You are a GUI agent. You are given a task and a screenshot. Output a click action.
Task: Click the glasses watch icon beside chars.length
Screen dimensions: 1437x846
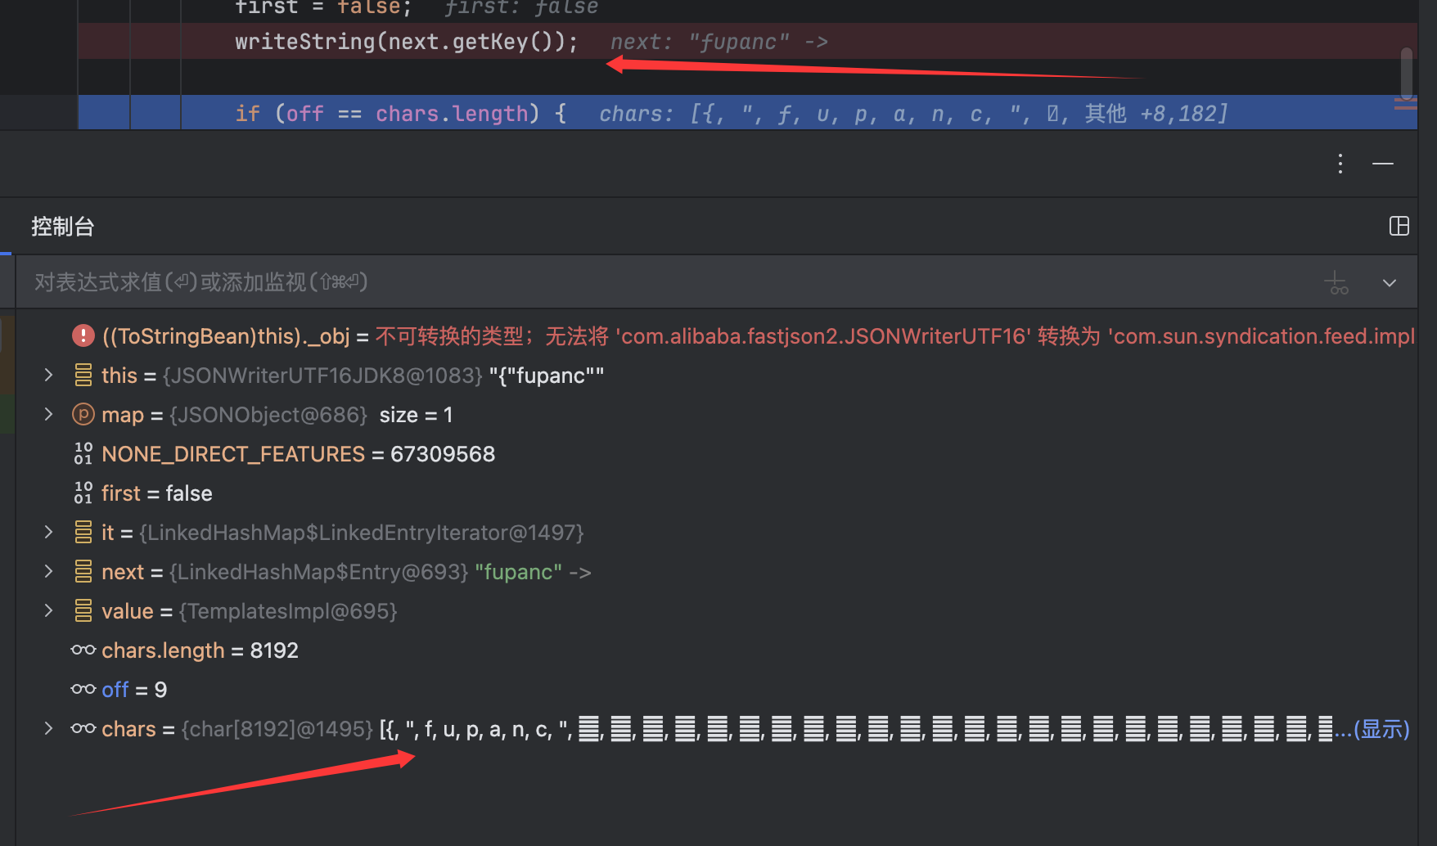pos(83,650)
